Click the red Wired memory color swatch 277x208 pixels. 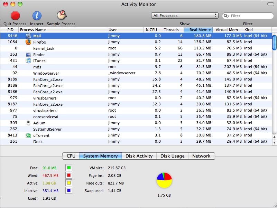coord(69,175)
